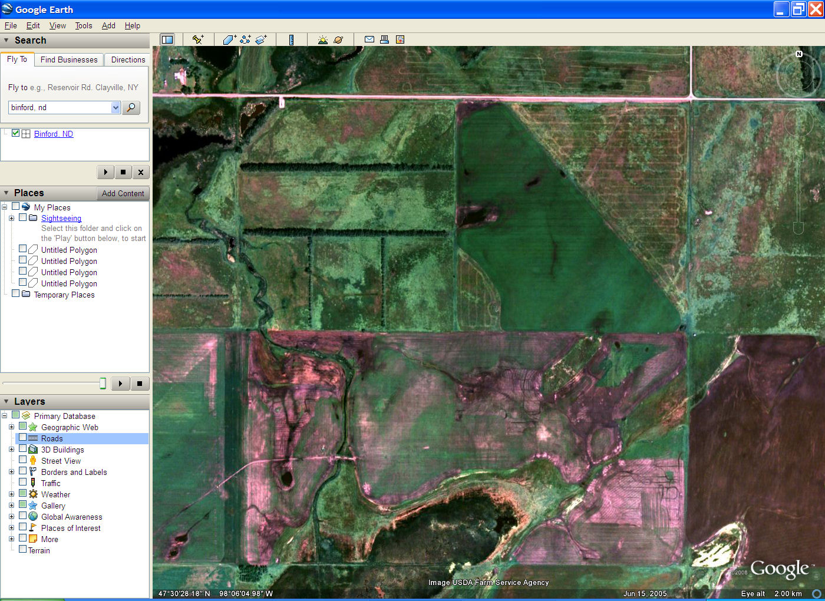Expand the Geographic Web layer node

tap(11, 427)
